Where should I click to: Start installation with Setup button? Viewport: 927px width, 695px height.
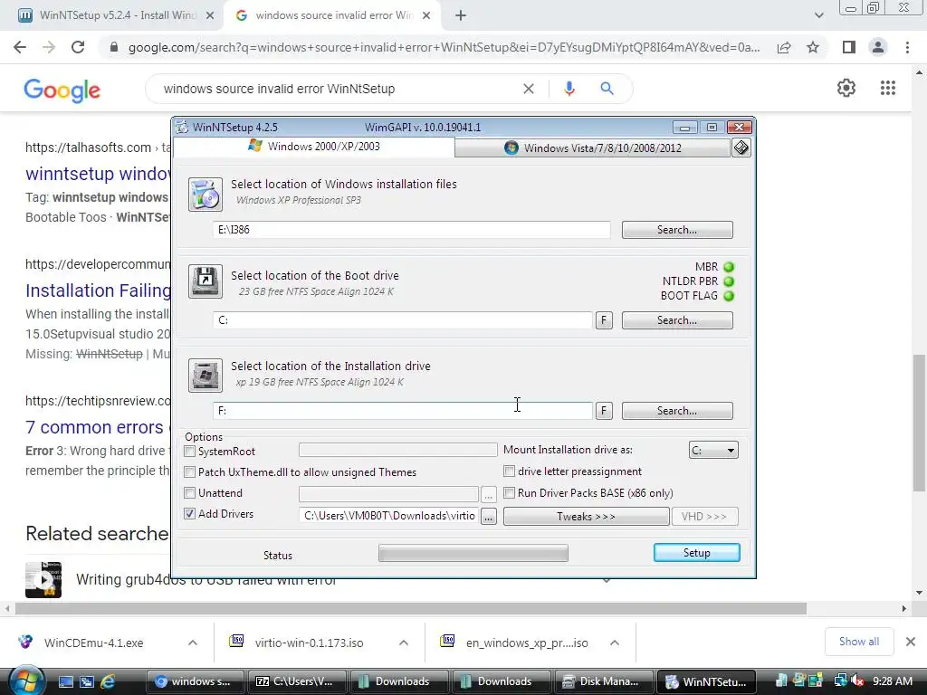pyautogui.click(x=696, y=553)
